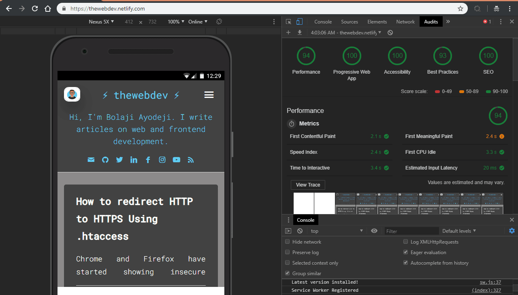Download the audit report via the download icon
518x295 pixels.
click(x=299, y=32)
